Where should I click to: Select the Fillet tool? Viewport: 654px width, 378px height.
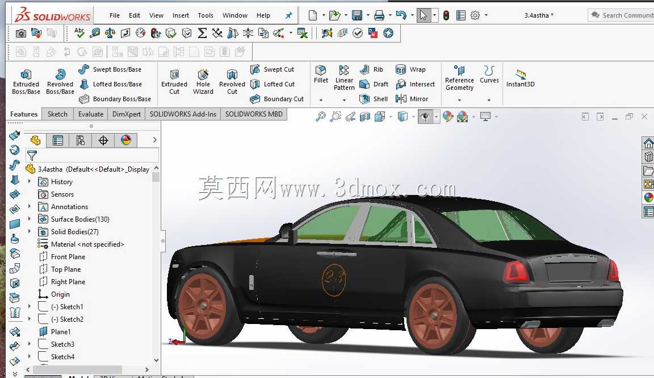321,74
